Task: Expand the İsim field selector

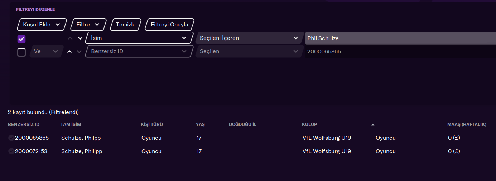Action: point(139,38)
